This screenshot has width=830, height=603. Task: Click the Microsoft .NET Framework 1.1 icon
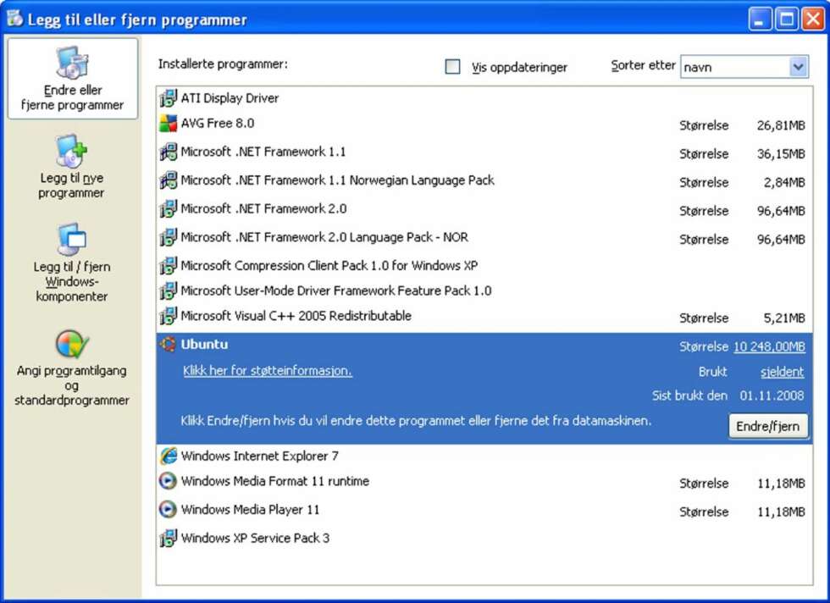(168, 152)
